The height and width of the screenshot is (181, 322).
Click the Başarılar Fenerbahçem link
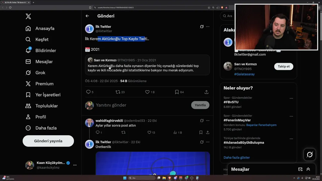click(261, 125)
